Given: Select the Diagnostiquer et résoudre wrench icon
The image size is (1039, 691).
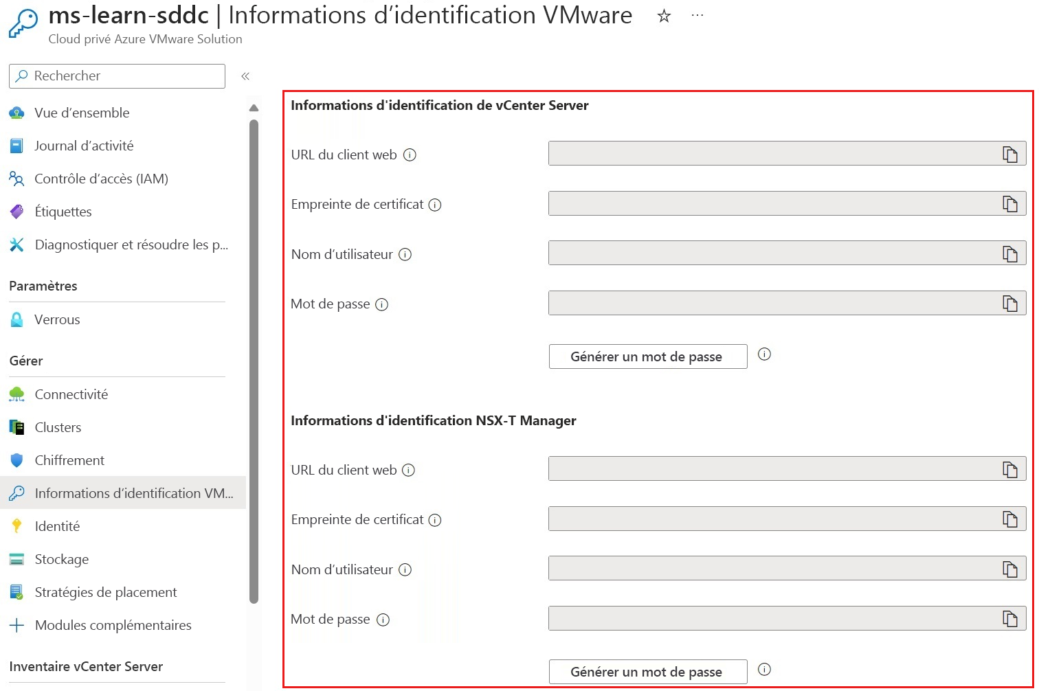Looking at the screenshot, I should pos(16,245).
